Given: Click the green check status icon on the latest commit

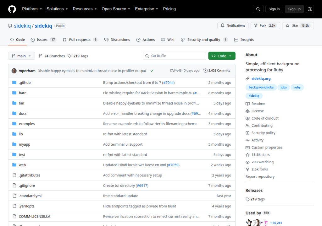Looking at the screenshot, I should click(x=152, y=71).
